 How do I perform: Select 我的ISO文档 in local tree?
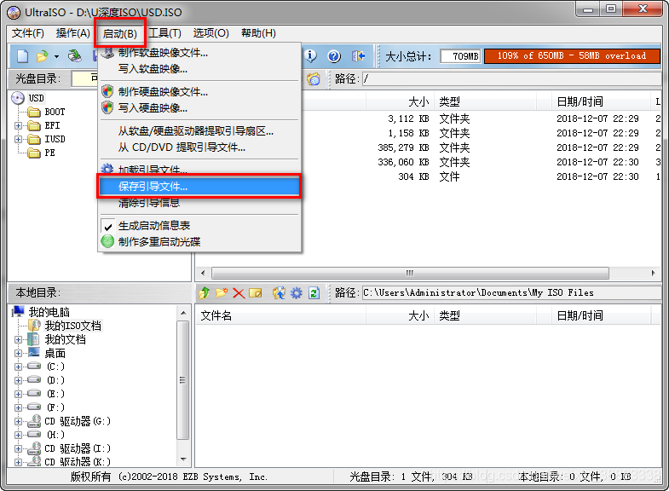click(x=73, y=326)
